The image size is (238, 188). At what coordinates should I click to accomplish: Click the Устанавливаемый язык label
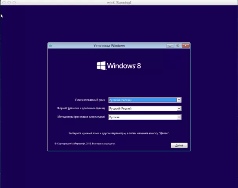point(90,100)
